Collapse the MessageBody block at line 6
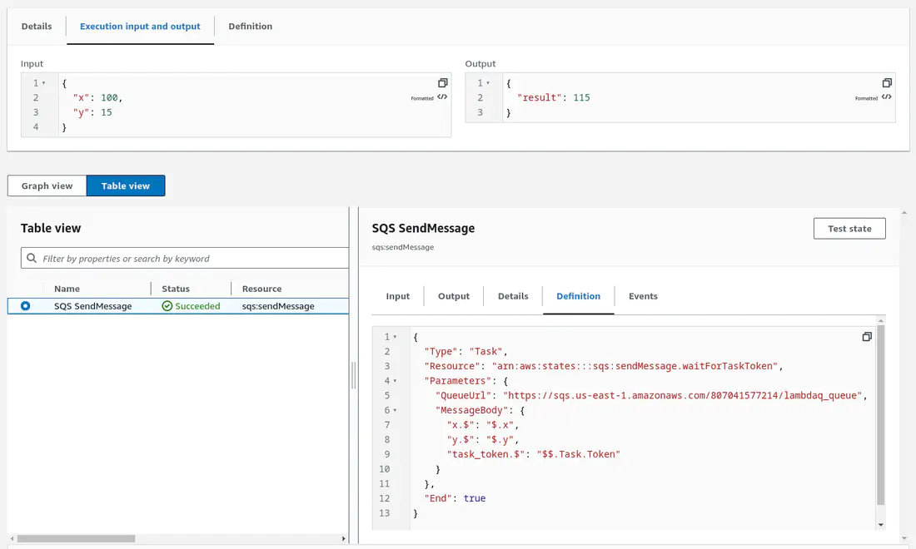 click(395, 410)
